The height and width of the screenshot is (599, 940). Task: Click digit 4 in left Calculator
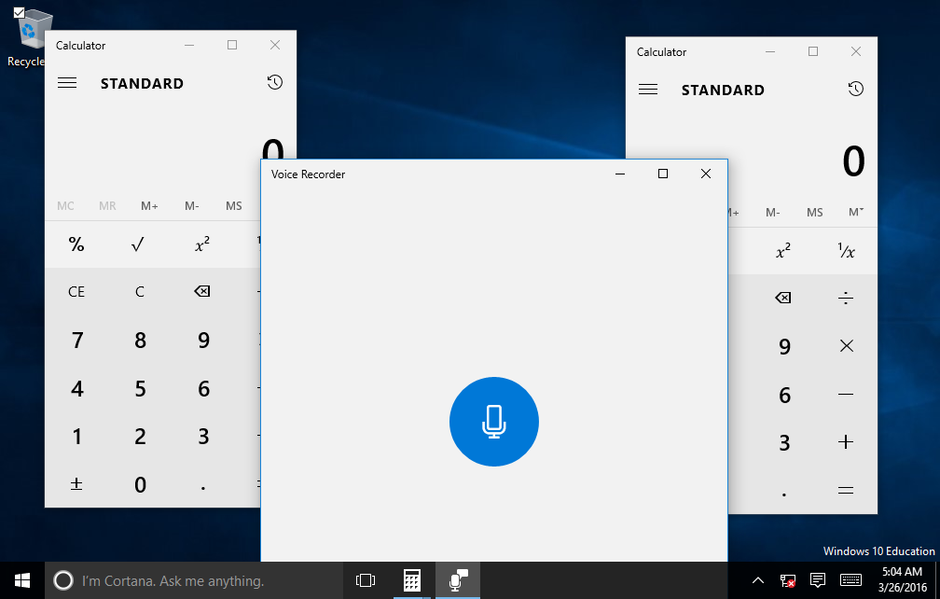click(76, 388)
